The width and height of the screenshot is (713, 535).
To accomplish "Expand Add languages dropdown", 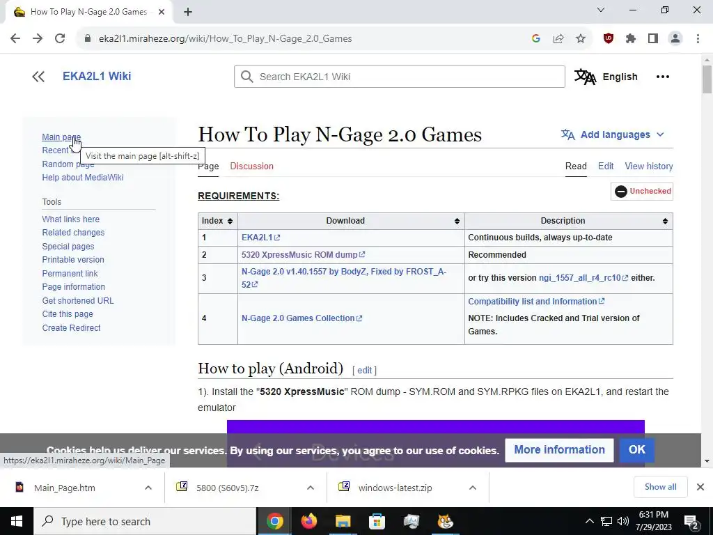I will [613, 134].
